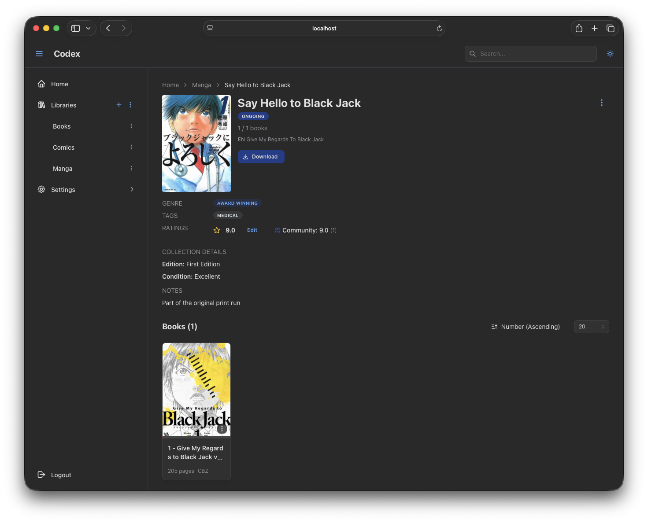Screen dimensions: 648x523
Task: Open the Books library options menu
Action: click(x=131, y=126)
